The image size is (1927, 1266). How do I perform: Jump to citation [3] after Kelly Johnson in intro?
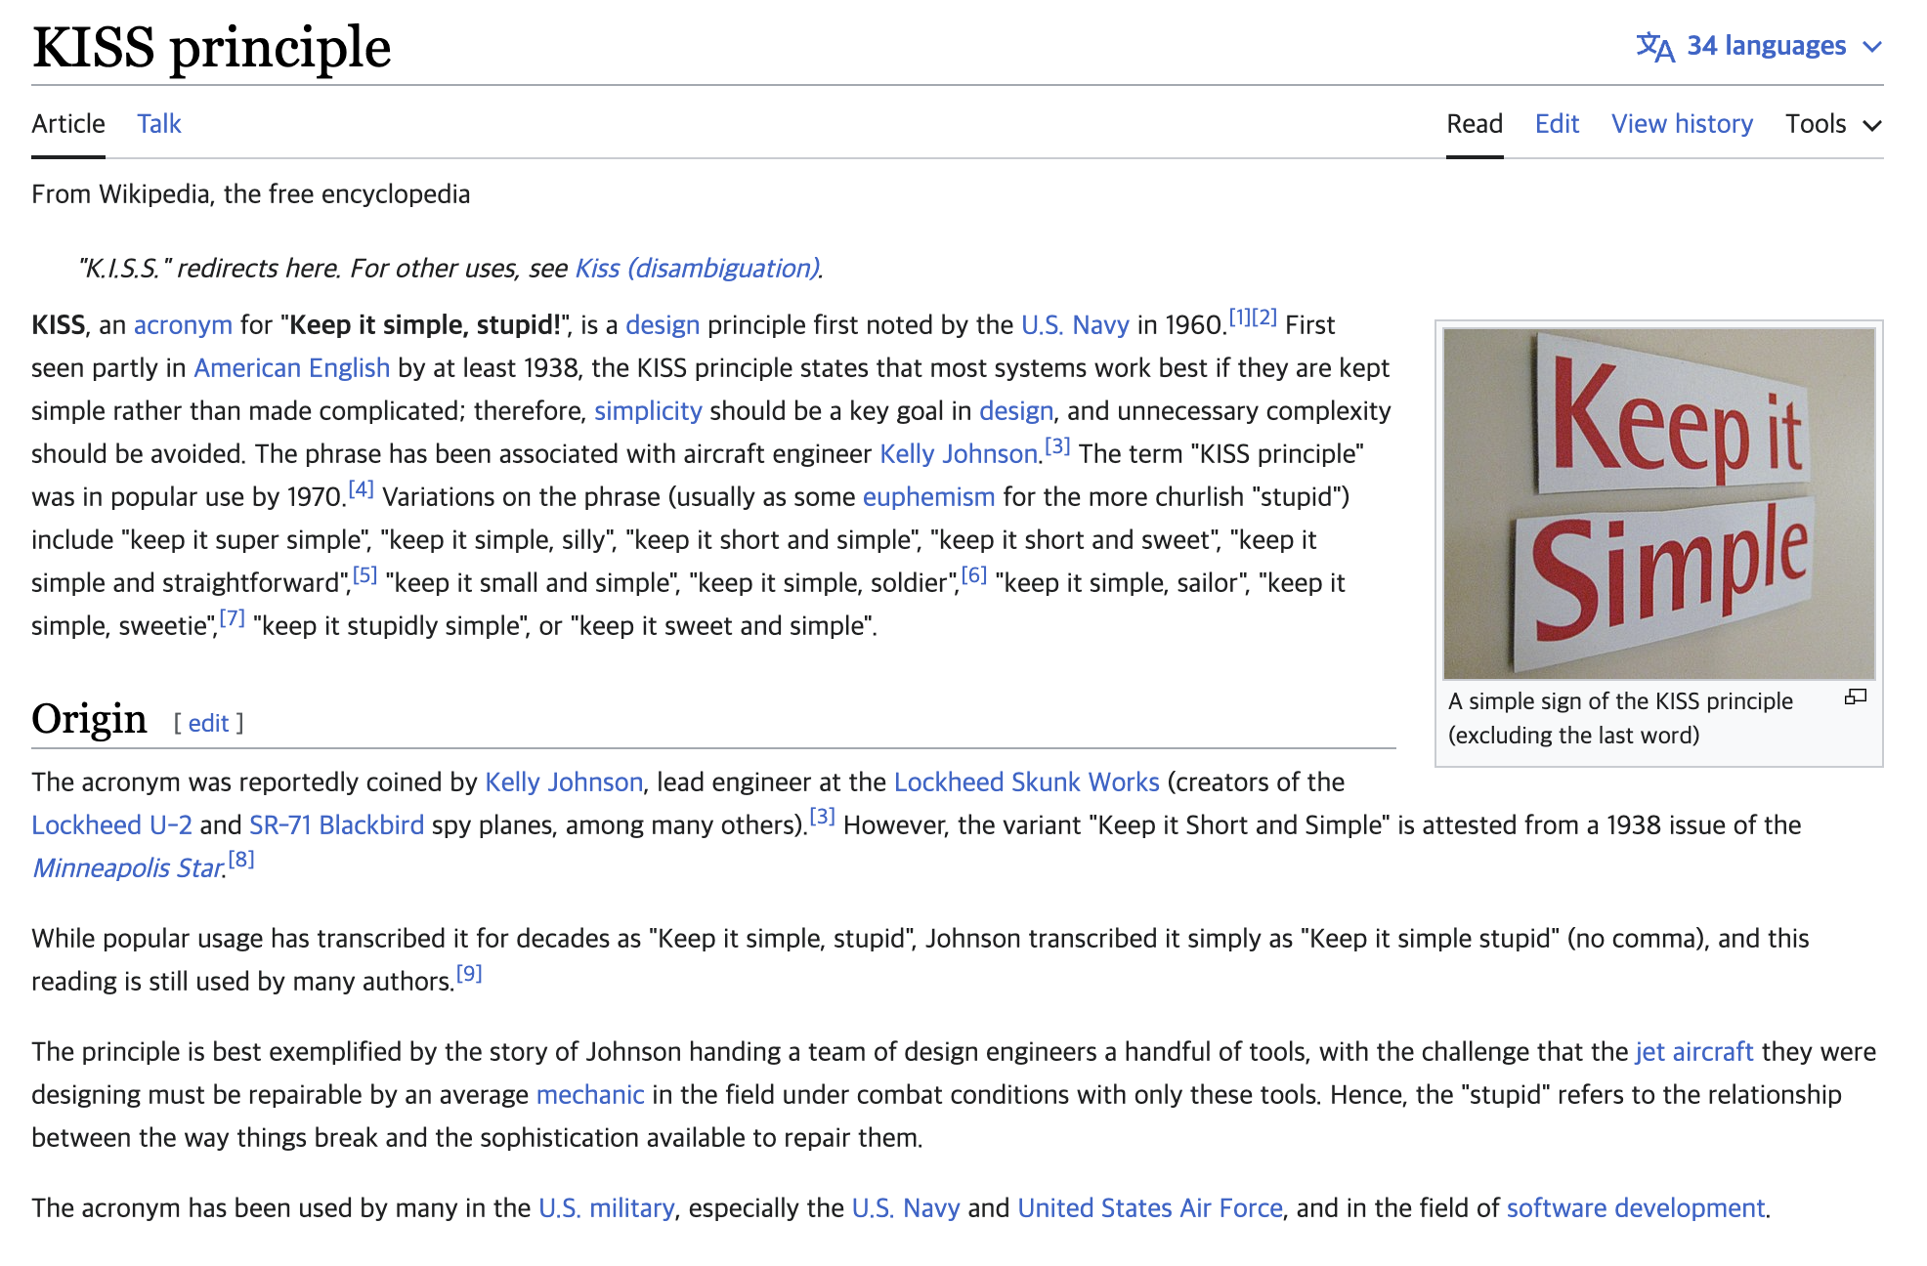tap(1058, 446)
